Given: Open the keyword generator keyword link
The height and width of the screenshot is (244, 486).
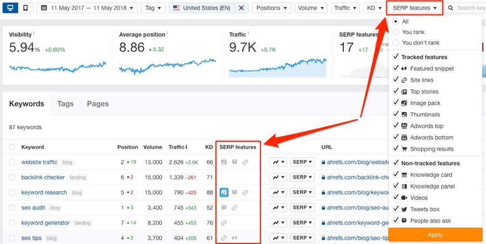Looking at the screenshot, I should click(x=45, y=223).
